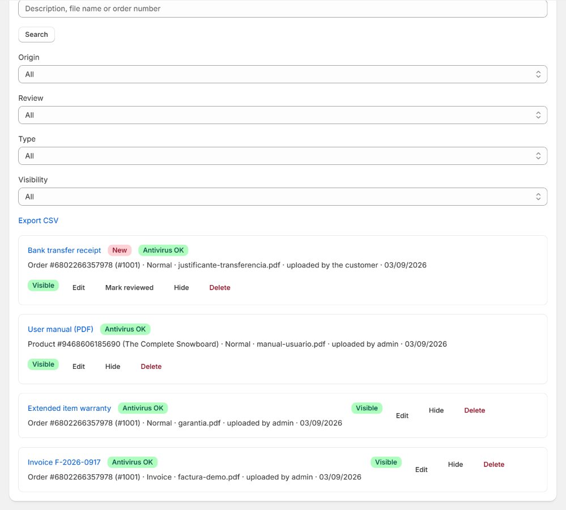Viewport: 566px width, 510px height.
Task: Click the Visible badge on Extended item warranty
Action: (x=367, y=408)
